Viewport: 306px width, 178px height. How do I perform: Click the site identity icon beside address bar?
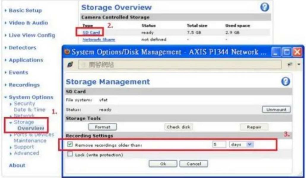coord(70,65)
